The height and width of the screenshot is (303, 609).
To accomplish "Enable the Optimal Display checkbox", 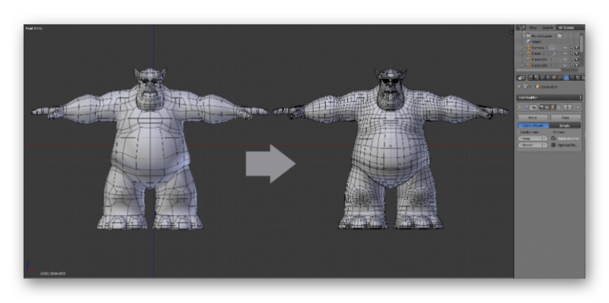I will 553,145.
